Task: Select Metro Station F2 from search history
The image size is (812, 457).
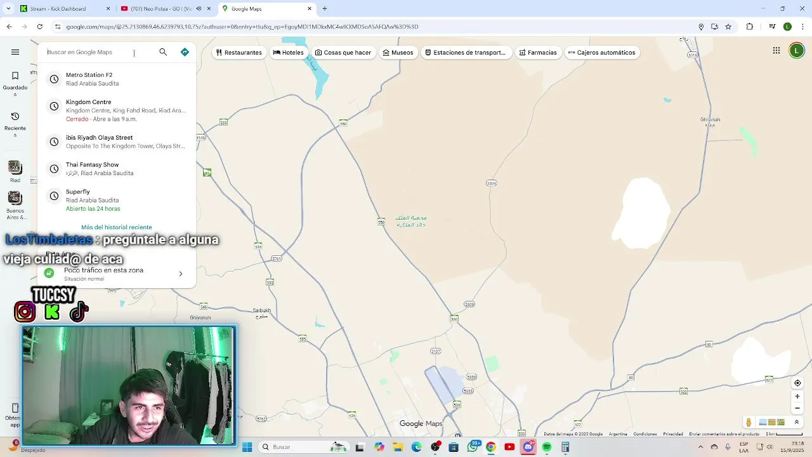Action: click(x=117, y=79)
